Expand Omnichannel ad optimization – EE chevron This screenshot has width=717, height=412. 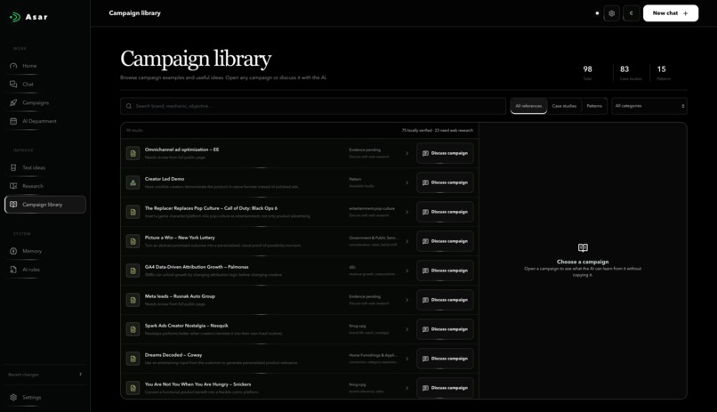(407, 153)
